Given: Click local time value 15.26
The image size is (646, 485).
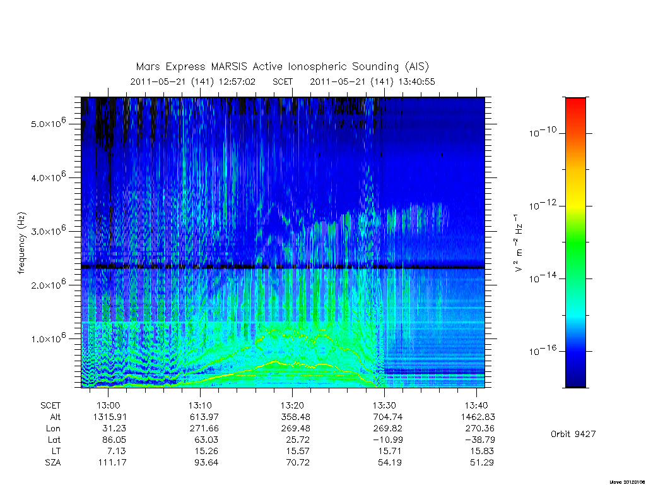Looking at the screenshot, I should [206, 451].
